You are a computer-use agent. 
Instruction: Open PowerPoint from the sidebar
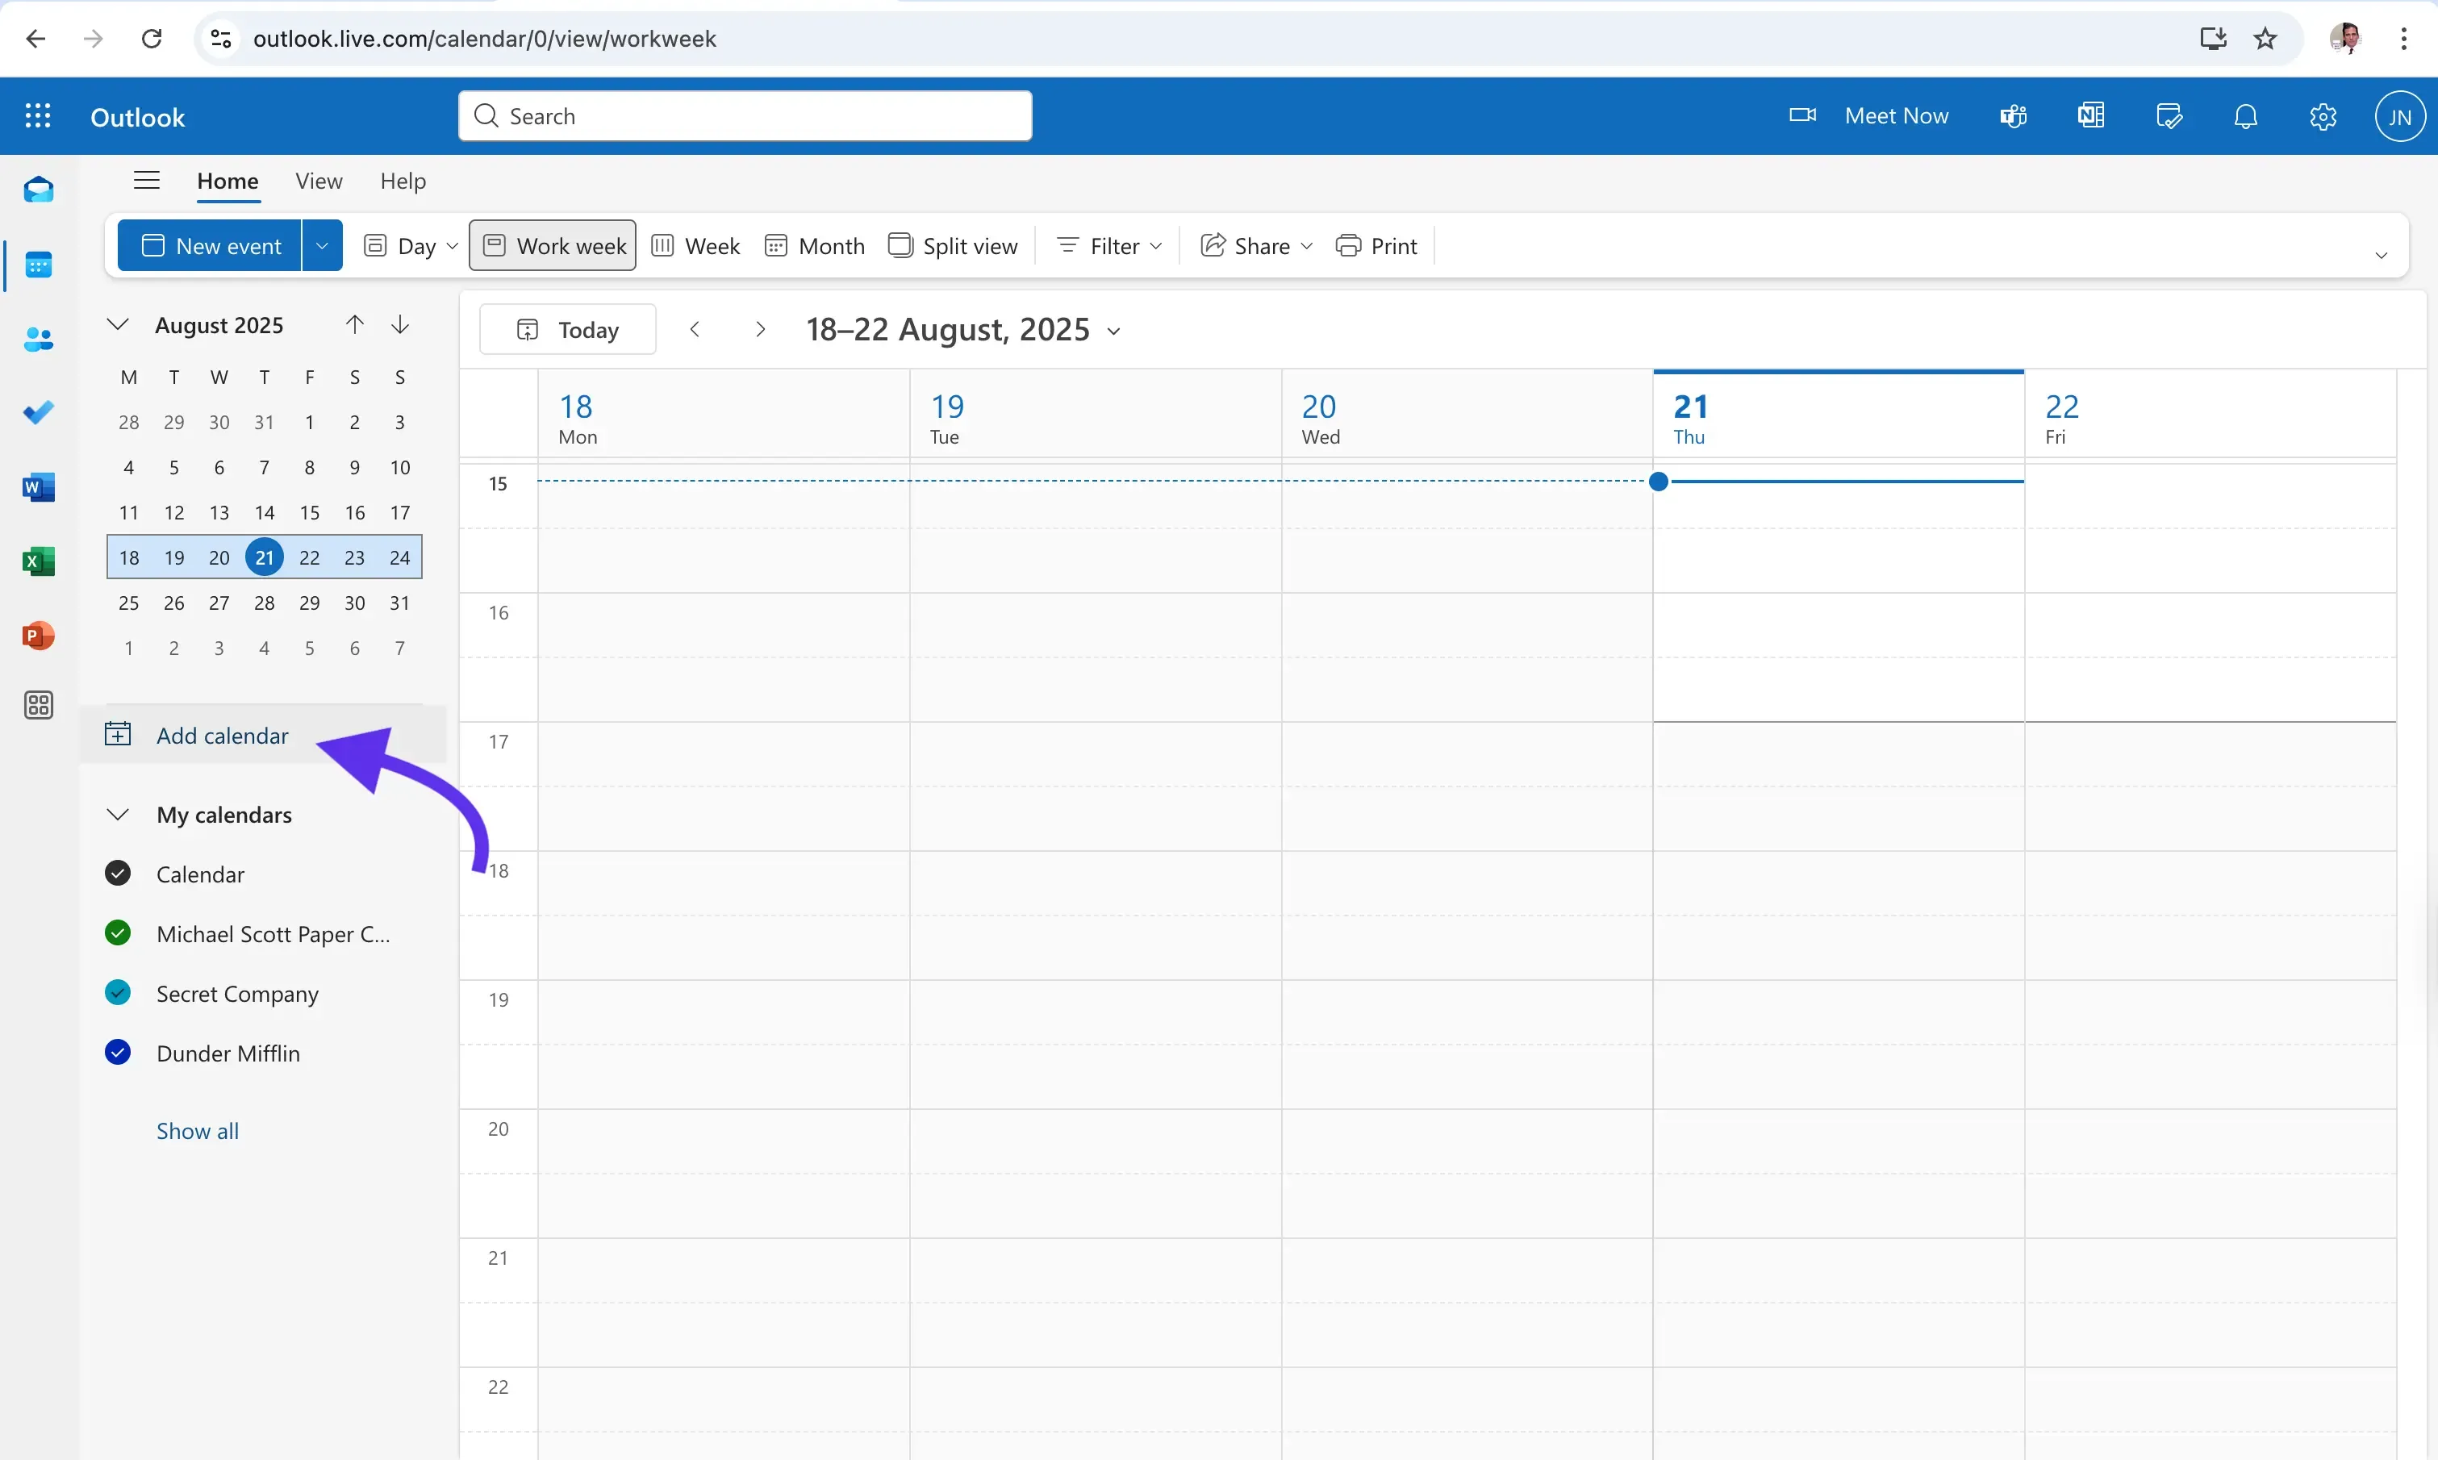[39, 636]
